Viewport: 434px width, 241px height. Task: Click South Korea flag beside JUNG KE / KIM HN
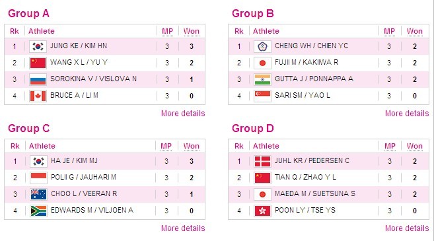(38, 46)
